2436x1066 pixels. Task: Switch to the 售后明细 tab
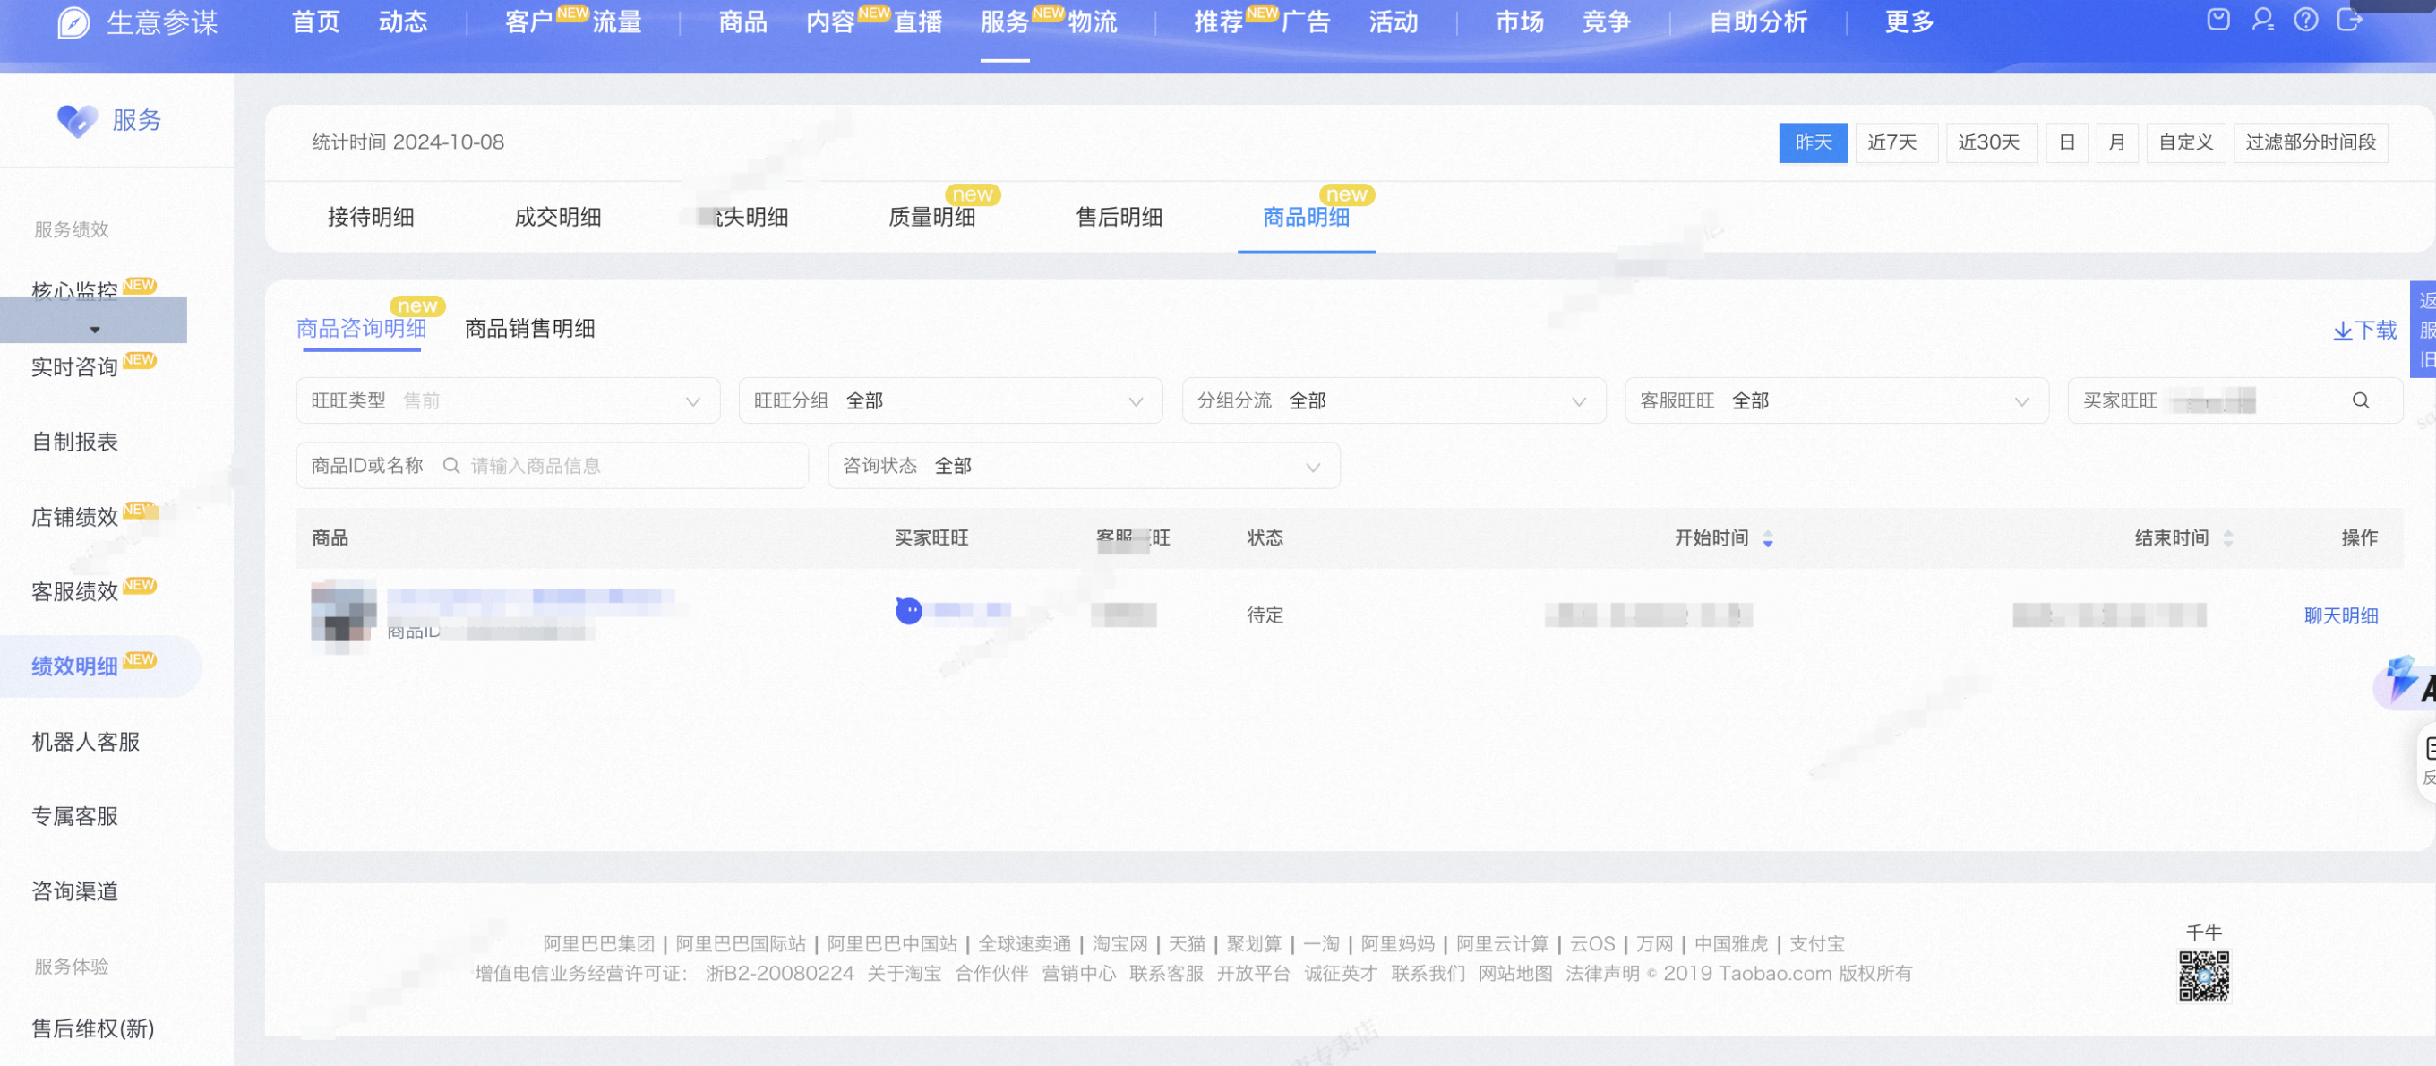[x=1119, y=217]
